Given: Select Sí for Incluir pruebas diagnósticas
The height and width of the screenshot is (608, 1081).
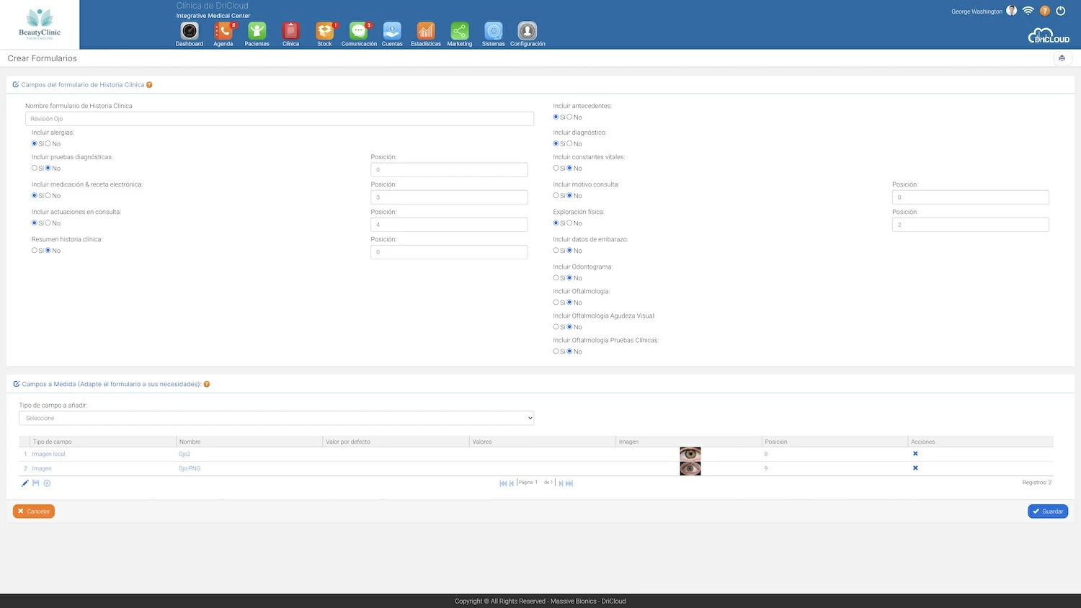Looking at the screenshot, I should (x=35, y=168).
